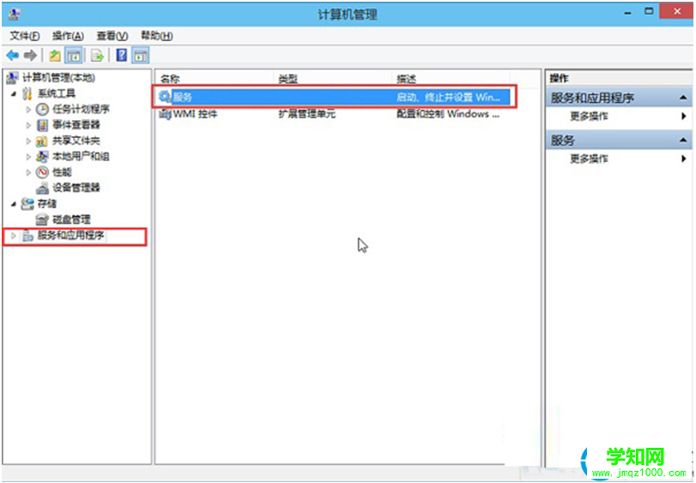This screenshot has height=483, width=696.
Task: Click the back arrow toolbar icon
Action: [x=12, y=56]
